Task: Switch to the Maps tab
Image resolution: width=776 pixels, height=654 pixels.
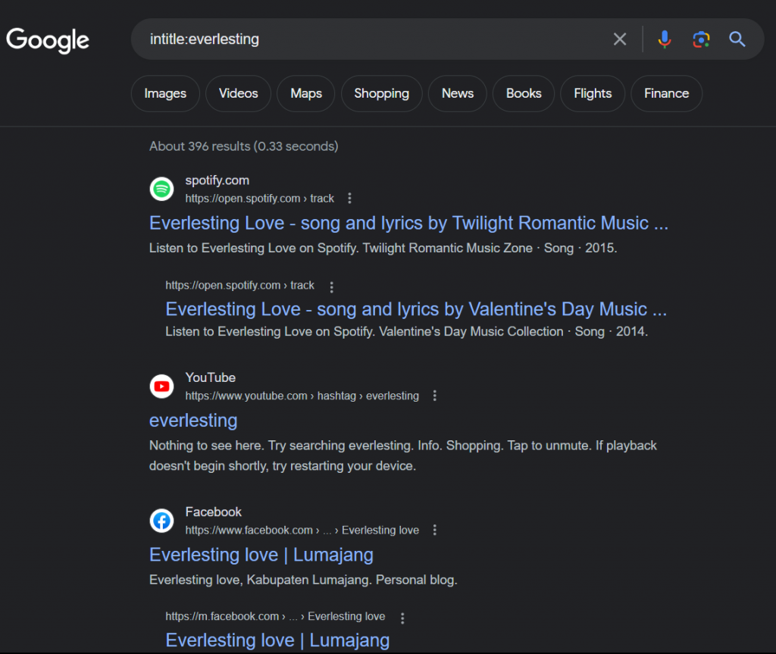Action: tap(306, 93)
